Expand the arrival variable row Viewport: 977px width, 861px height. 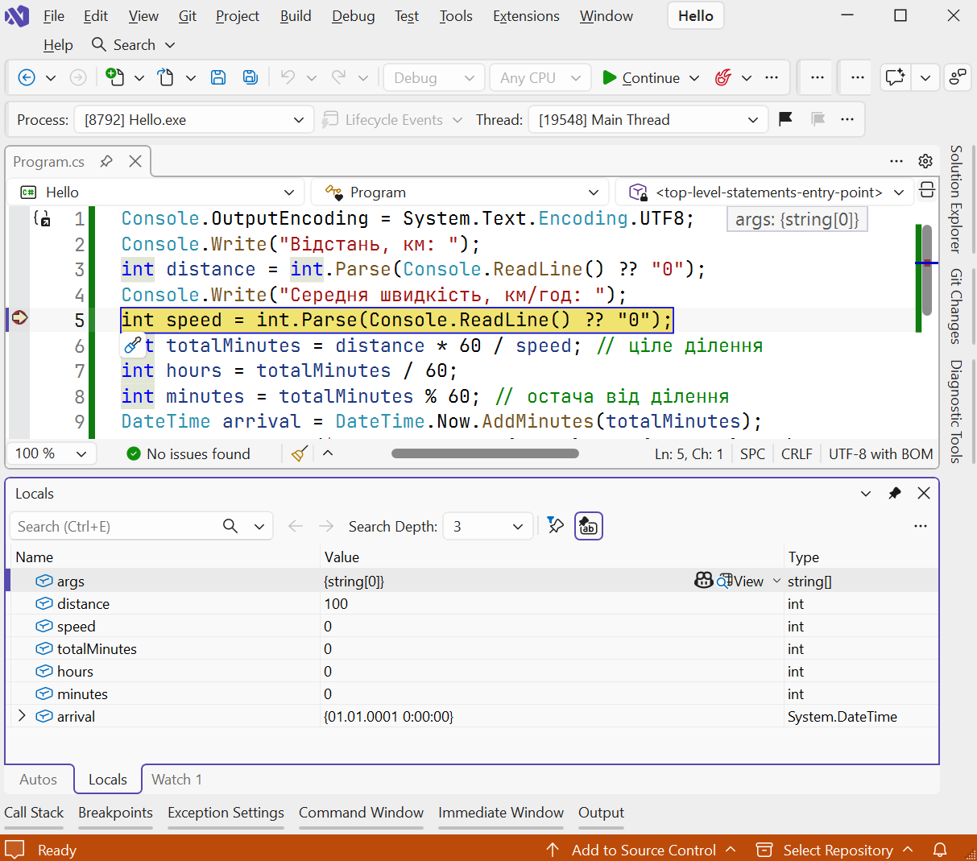(22, 715)
